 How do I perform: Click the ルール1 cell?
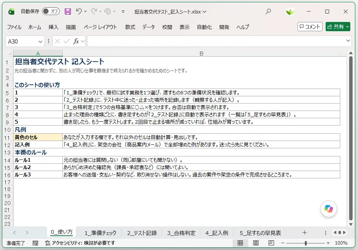click(x=38, y=160)
